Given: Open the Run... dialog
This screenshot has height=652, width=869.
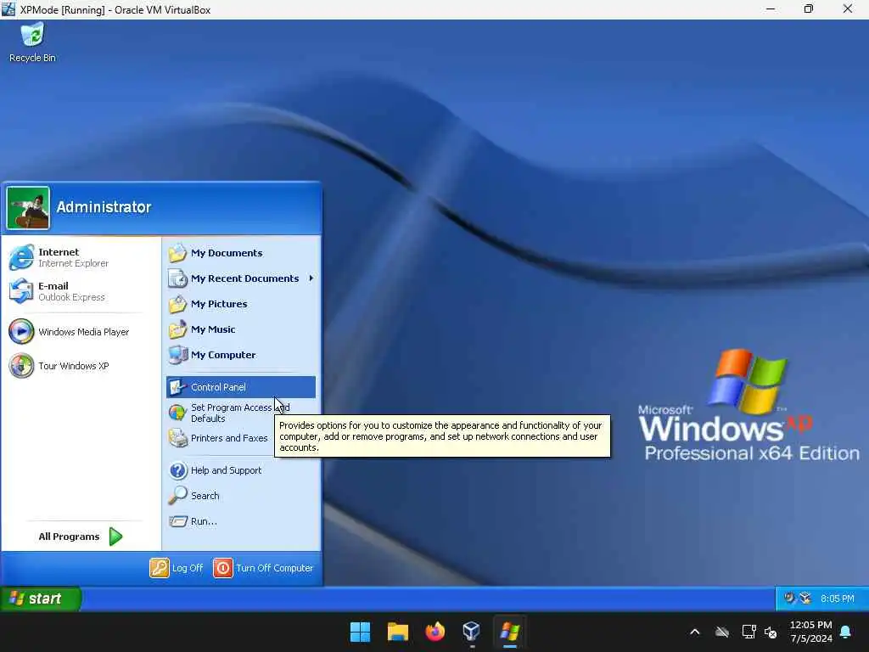Looking at the screenshot, I should [x=193, y=521].
